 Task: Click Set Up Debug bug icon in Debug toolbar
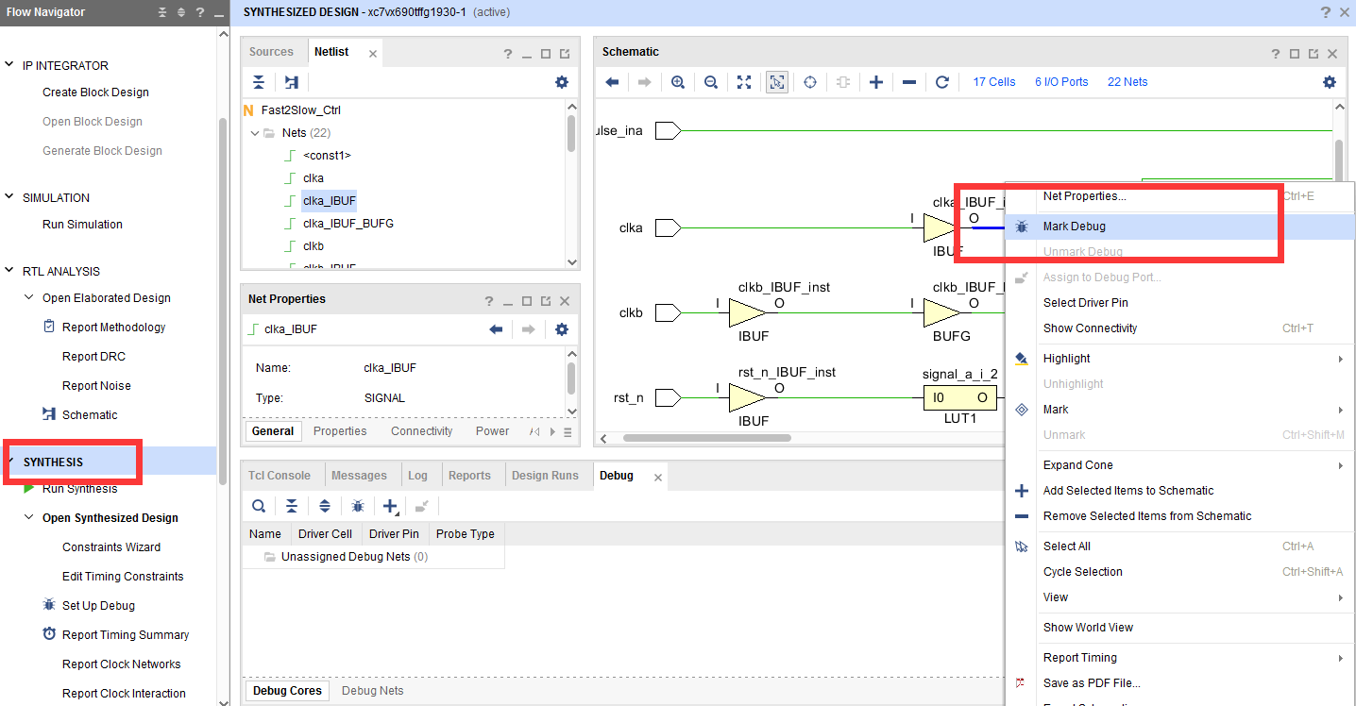358,506
